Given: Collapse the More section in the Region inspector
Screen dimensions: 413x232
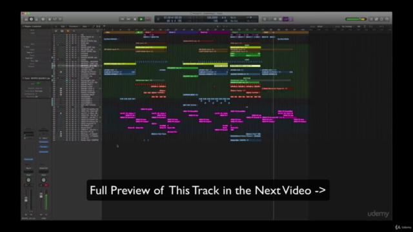Looking at the screenshot, I should tap(25, 47).
